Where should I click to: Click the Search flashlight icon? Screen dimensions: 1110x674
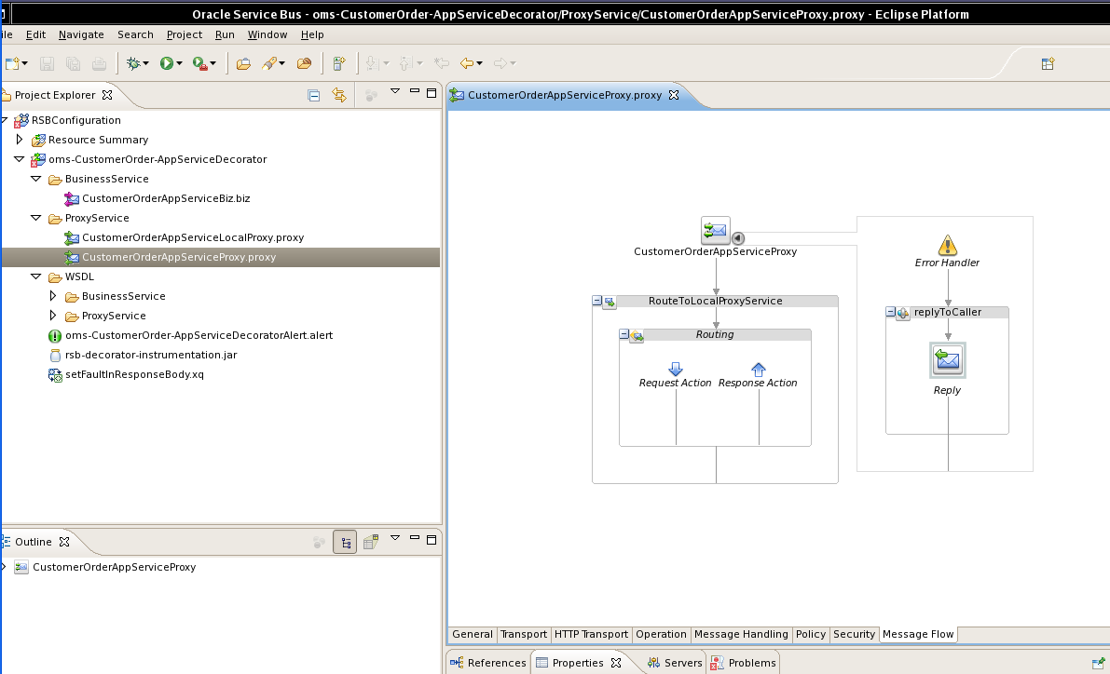pyautogui.click(x=269, y=63)
